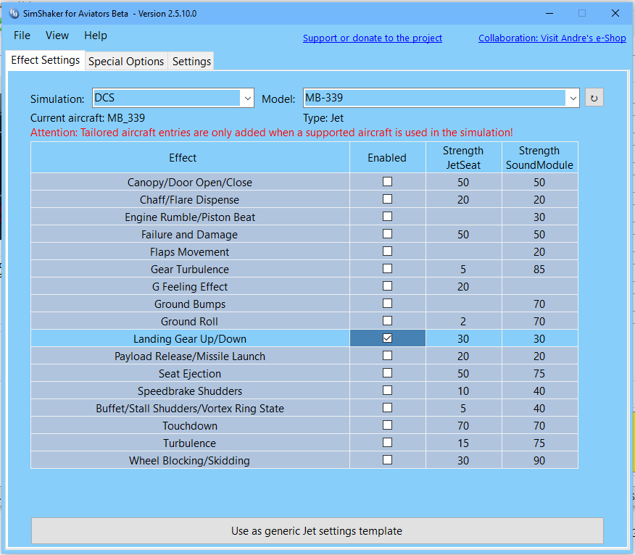Click Turbulence JetSeat strength value 15
This screenshot has height=555, width=635.
pyautogui.click(x=463, y=443)
